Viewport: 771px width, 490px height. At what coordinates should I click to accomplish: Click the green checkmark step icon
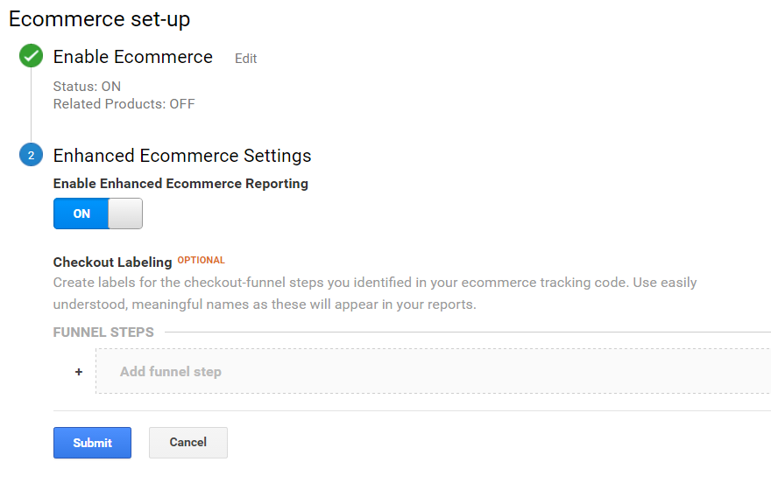click(31, 55)
